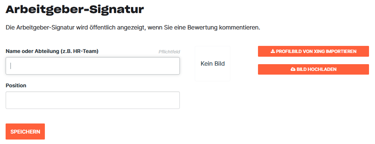Viewport: 375px width, 144px height.
Task: Select the Kein Bild image placeholder
Action: [213, 63]
